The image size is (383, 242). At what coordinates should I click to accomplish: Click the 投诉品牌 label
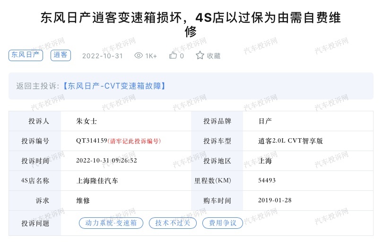coord(217,121)
